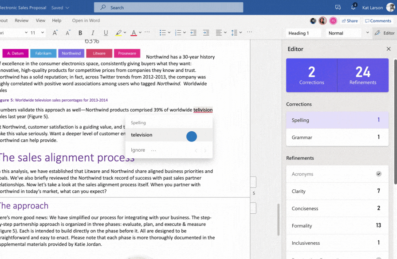The height and width of the screenshot is (259, 397).
Task: Open the chat icon in title bar
Action: pyautogui.click(x=338, y=8)
